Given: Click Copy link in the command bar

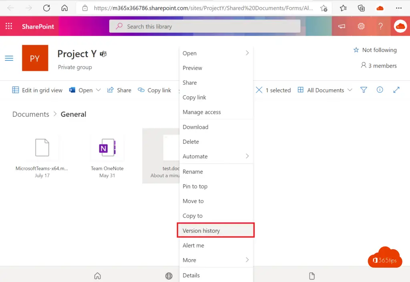Looking at the screenshot, I should click(x=154, y=90).
